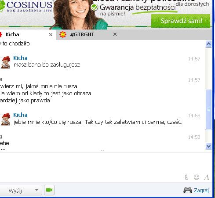Click Kicha's gnome avatar at 14:57
The image size is (215, 198).
point(6,62)
